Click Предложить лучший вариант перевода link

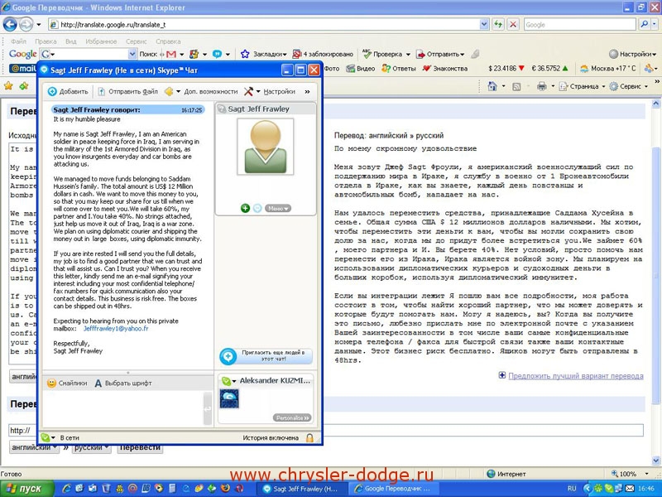pos(575,376)
